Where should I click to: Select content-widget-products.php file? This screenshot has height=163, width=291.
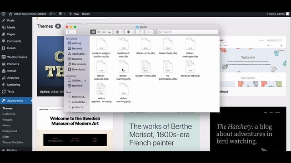101,48
